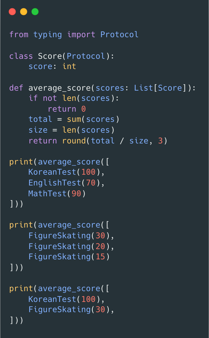Click the average_score function definition name
Image resolution: width=209 pixels, height=338 pixels.
pos(60,88)
